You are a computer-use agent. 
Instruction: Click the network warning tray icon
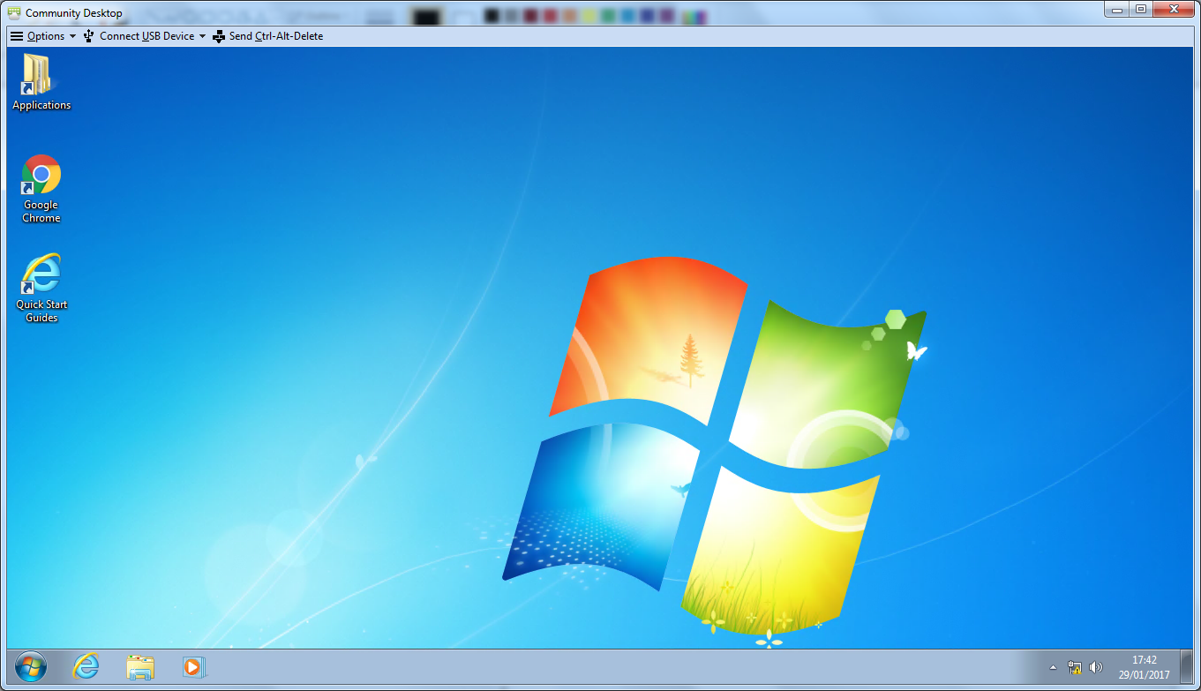tap(1075, 667)
